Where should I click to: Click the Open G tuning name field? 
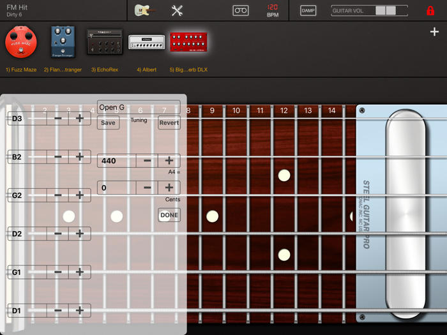coord(139,107)
